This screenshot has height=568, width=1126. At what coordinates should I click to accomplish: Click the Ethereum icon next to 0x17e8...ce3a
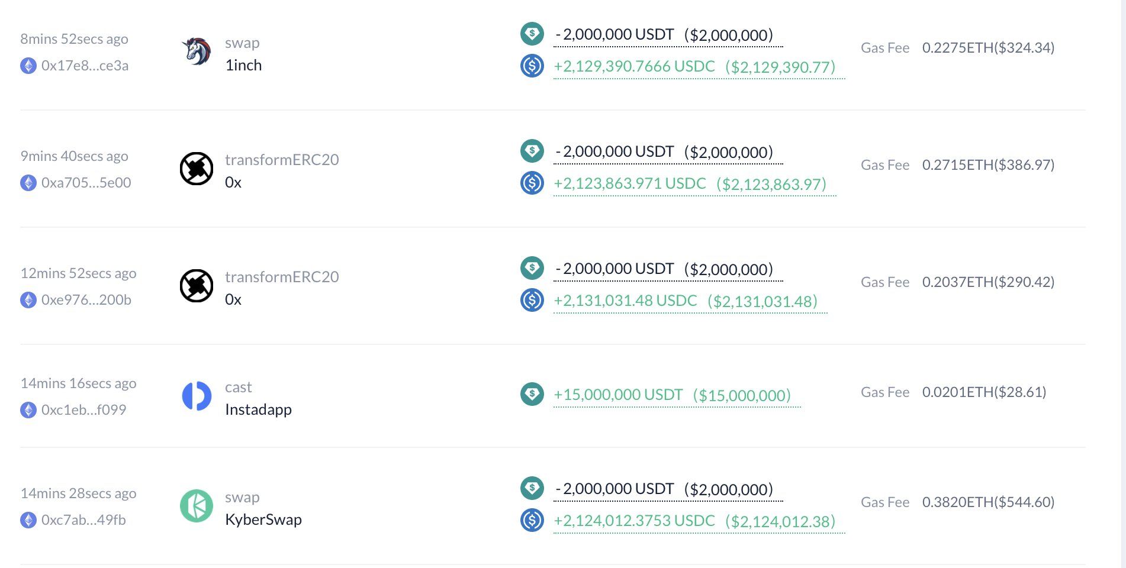pyautogui.click(x=28, y=66)
